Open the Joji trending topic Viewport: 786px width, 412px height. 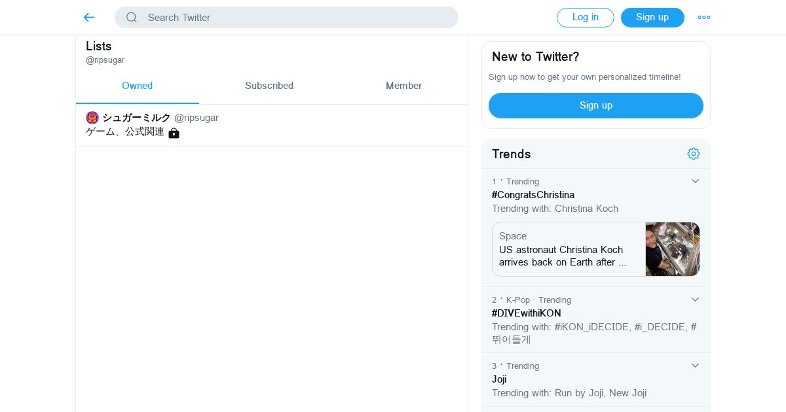coord(499,379)
